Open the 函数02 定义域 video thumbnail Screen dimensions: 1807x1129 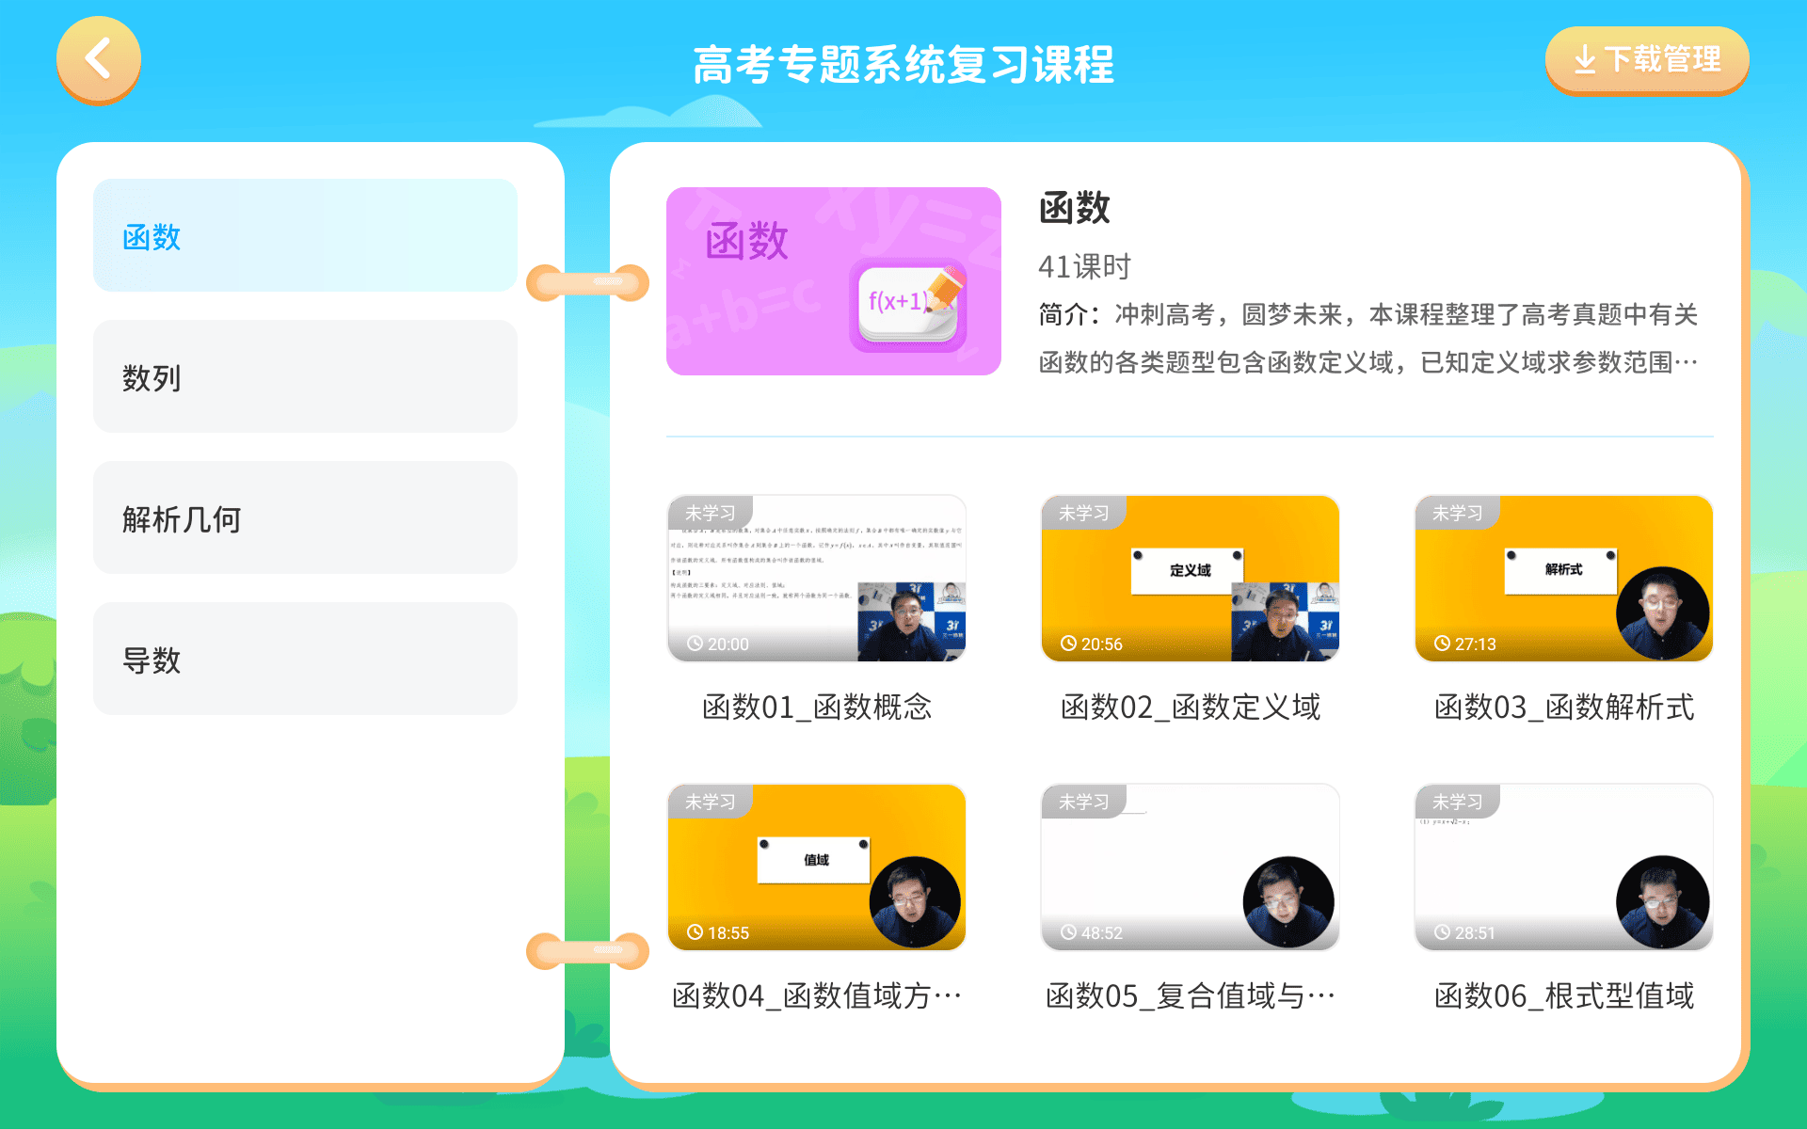click(1190, 579)
